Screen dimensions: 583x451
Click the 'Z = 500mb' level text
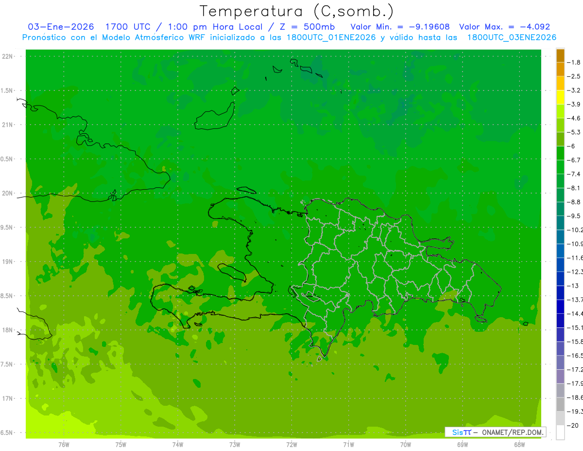click(307, 27)
